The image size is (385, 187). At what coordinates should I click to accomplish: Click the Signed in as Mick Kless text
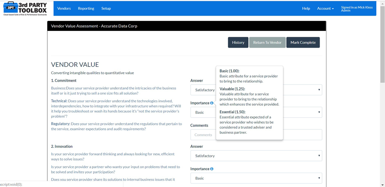357,7
